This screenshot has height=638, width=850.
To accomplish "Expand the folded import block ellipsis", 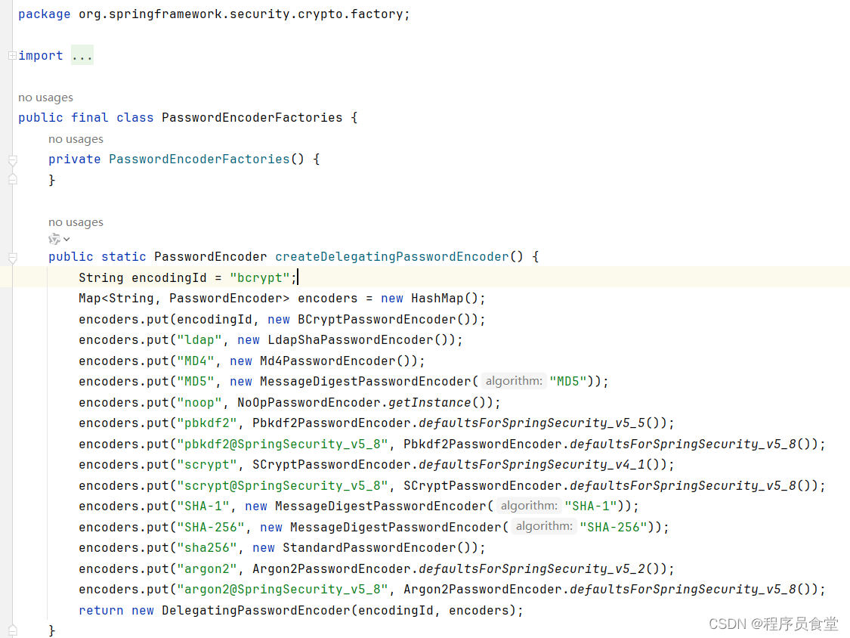I will pos(82,55).
